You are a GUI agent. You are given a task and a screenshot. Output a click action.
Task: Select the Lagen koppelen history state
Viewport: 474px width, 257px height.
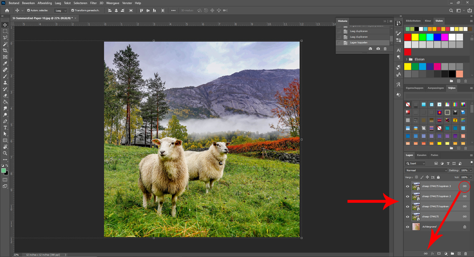point(364,43)
